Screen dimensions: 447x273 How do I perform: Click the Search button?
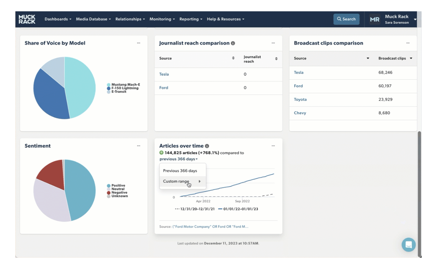click(x=346, y=19)
